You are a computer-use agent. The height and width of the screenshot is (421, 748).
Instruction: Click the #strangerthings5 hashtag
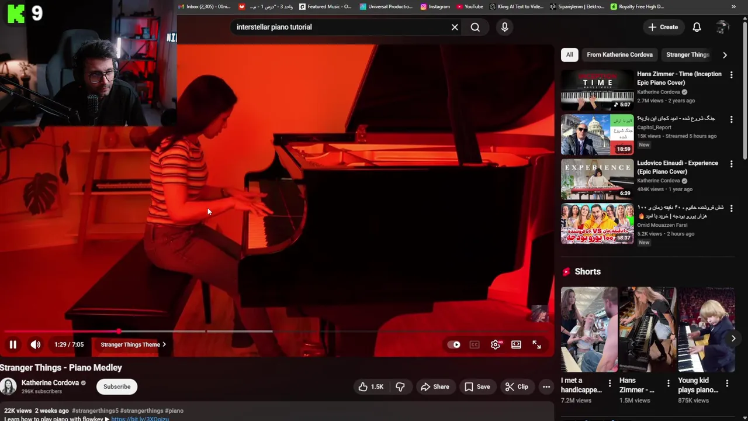coord(95,410)
